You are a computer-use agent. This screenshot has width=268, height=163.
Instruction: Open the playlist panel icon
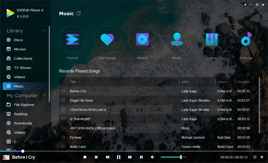(x=262, y=157)
